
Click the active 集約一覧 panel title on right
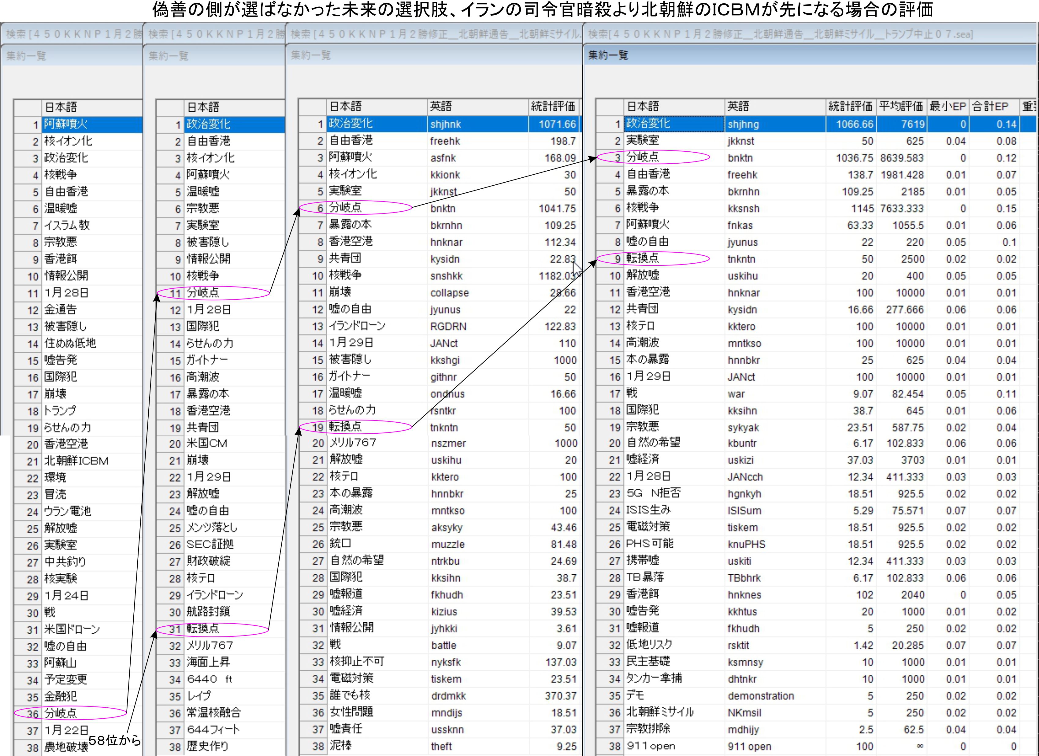608,55
